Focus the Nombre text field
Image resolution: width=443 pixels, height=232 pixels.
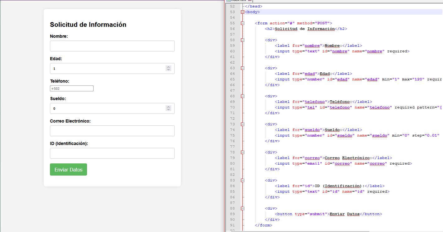click(112, 46)
